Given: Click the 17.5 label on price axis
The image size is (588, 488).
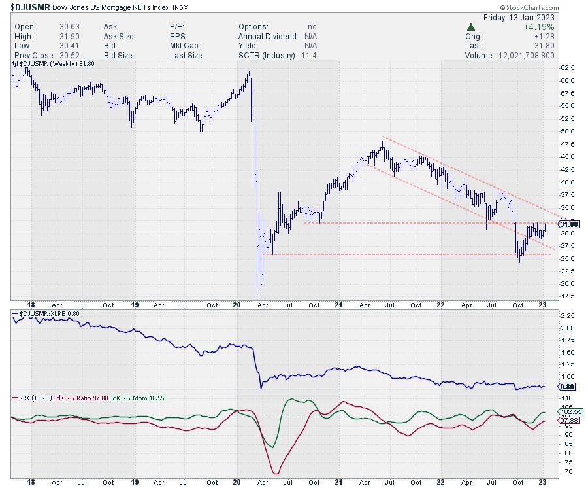Looking at the screenshot, I should [x=567, y=296].
